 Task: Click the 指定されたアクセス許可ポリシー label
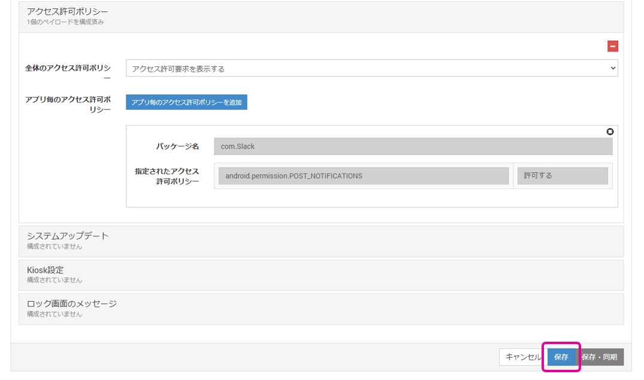pos(167,177)
